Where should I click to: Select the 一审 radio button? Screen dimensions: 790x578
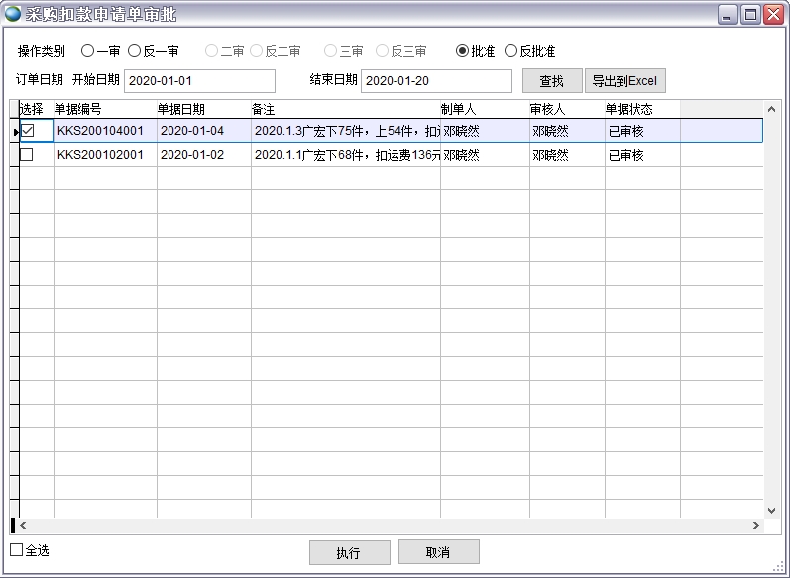click(88, 51)
